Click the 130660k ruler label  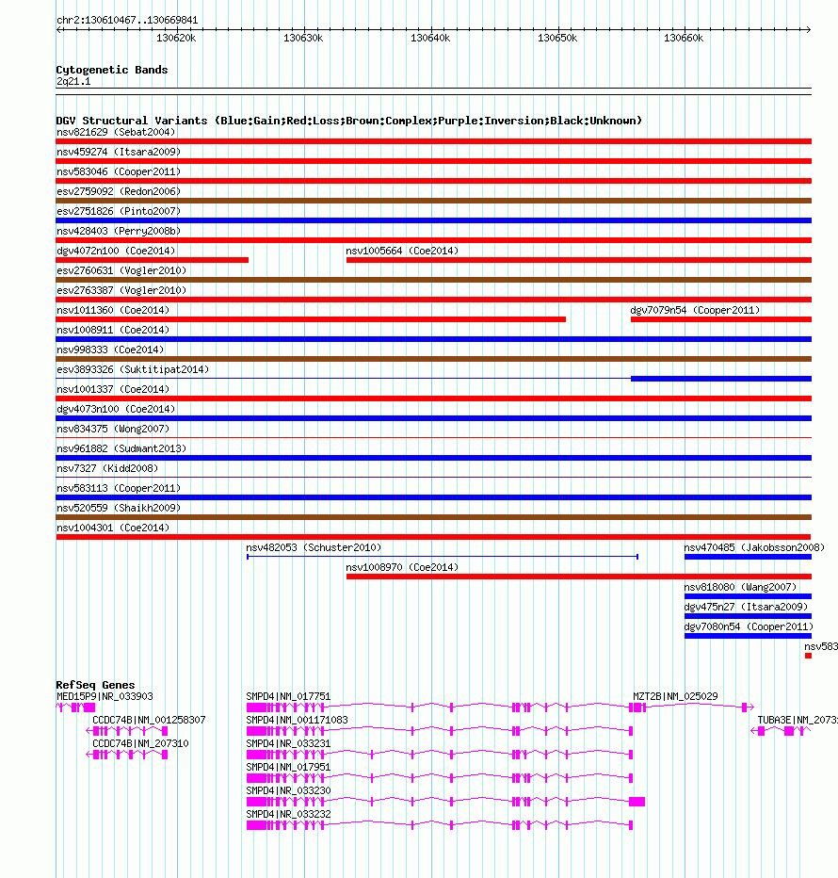(x=685, y=38)
